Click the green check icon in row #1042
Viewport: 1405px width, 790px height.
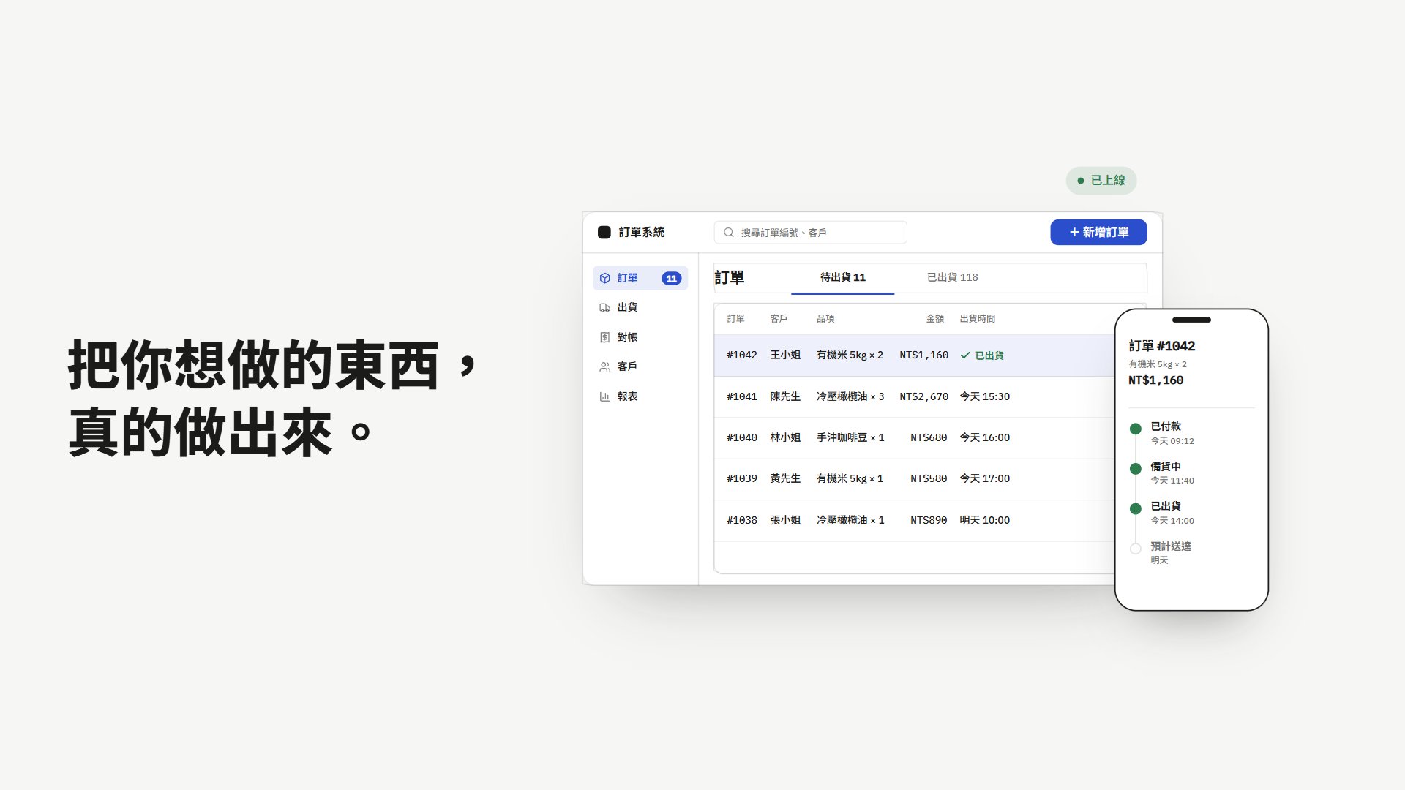[x=965, y=355]
